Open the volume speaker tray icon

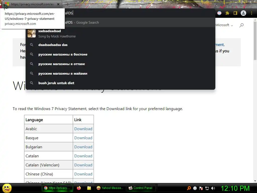click(x=213, y=188)
